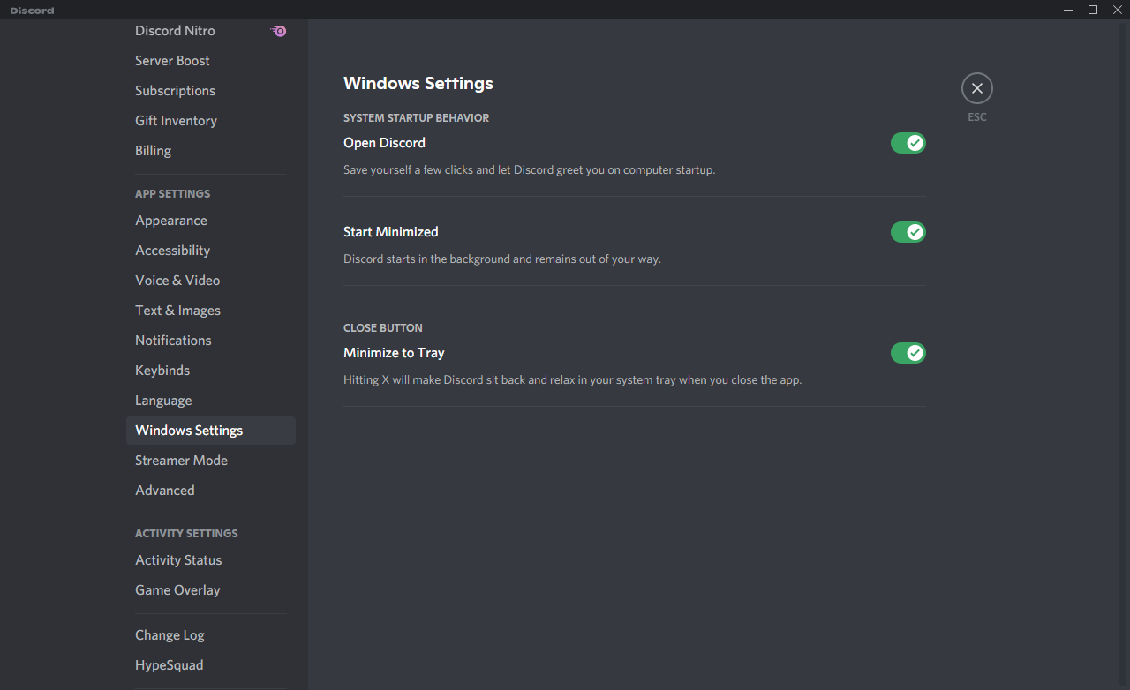1130x690 pixels.
Task: Disable the Open Discord startup toggle
Action: (x=908, y=143)
